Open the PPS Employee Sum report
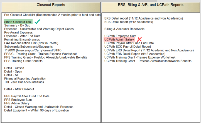 click(18, 100)
